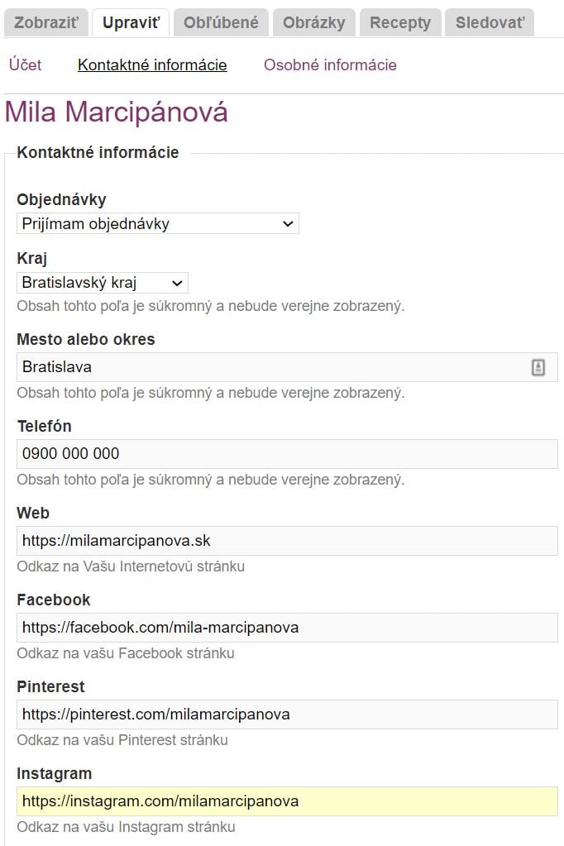Open the Osobné informácie link

pyautogui.click(x=330, y=65)
